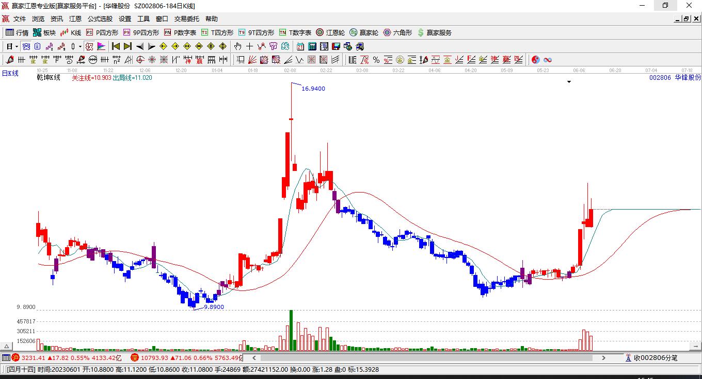Click the colorful triangle flag icon
The width and height of the screenshot is (702, 379).
[102, 46]
